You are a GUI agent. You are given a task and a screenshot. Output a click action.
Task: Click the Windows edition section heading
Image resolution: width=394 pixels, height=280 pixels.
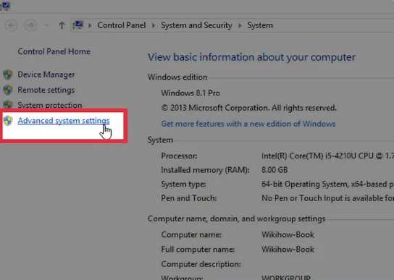pyautogui.click(x=177, y=77)
